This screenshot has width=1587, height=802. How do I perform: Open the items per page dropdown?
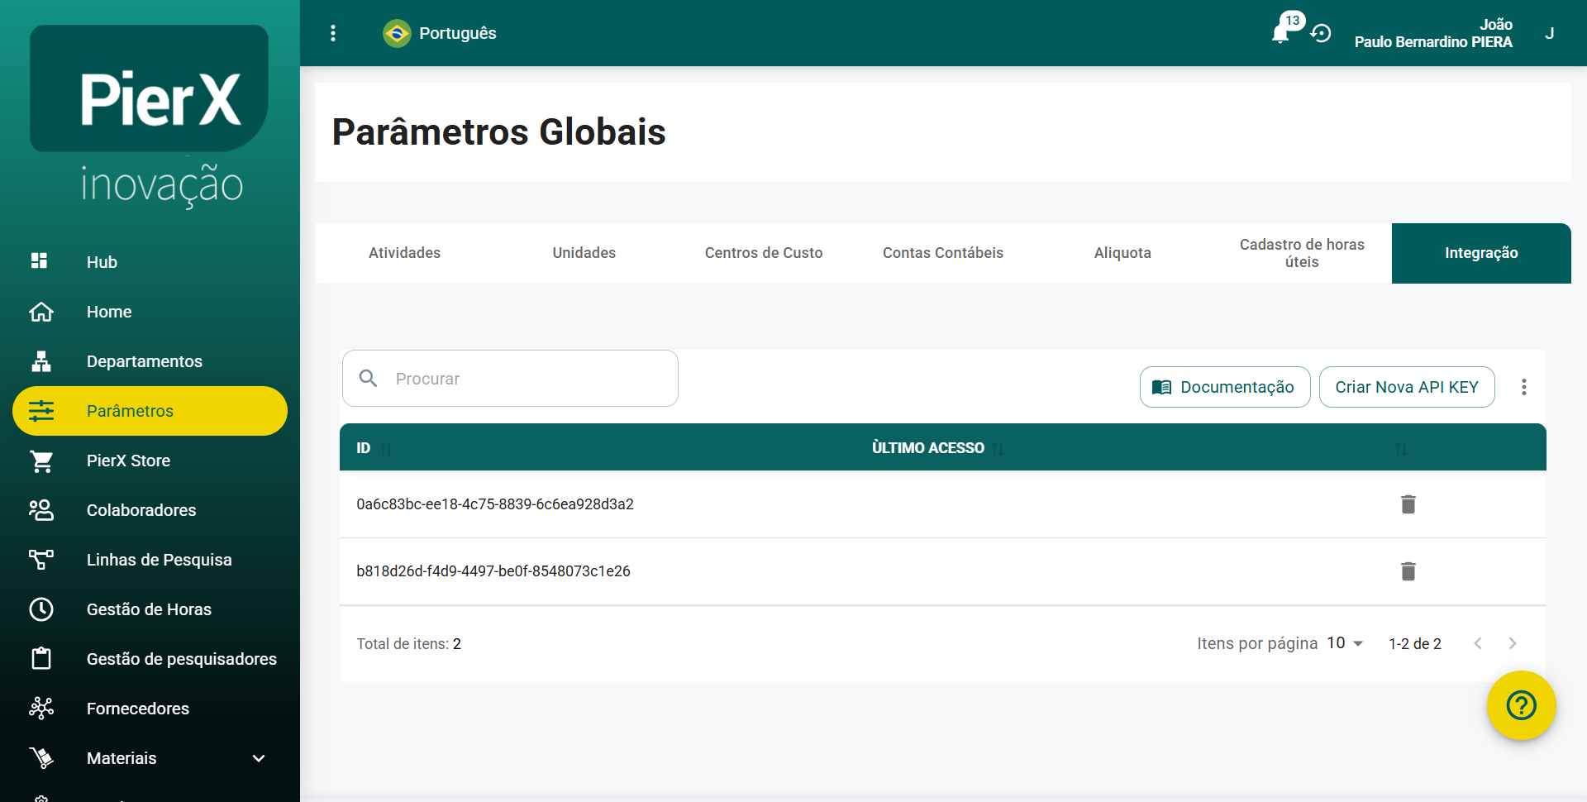pos(1345,643)
